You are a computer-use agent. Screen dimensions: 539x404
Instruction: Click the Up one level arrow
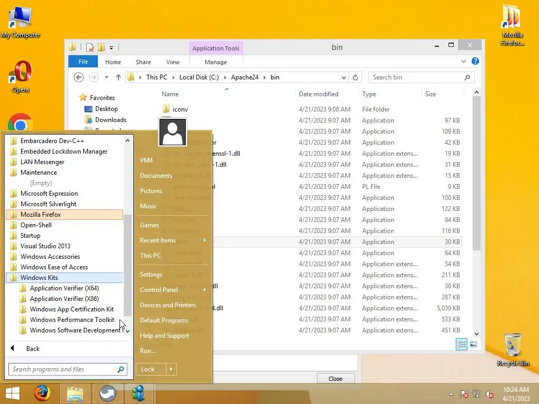[118, 78]
